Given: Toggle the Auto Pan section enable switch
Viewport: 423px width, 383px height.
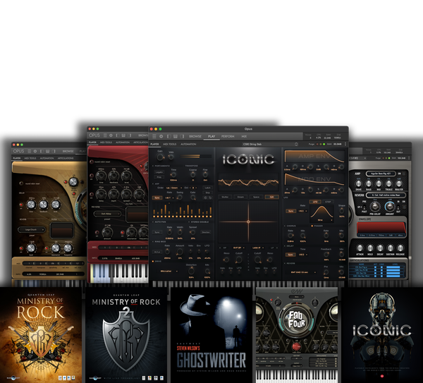Looking at the screenshot, I should pos(153,222).
